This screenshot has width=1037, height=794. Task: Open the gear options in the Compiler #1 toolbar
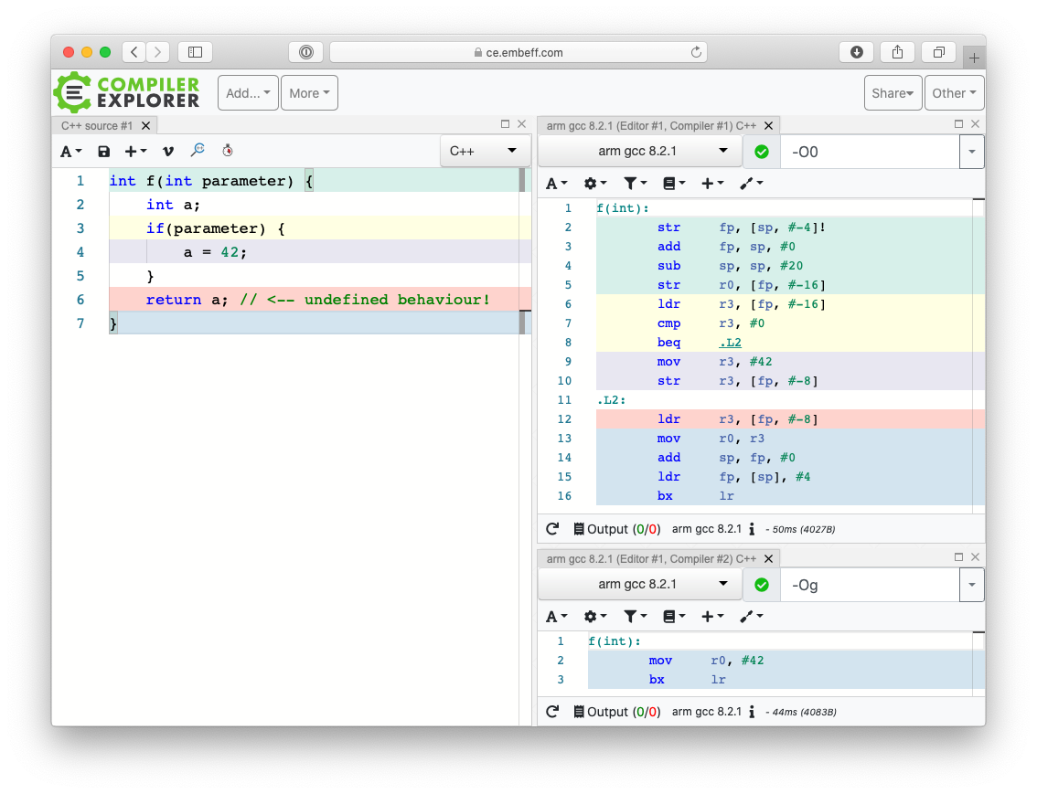[595, 184]
